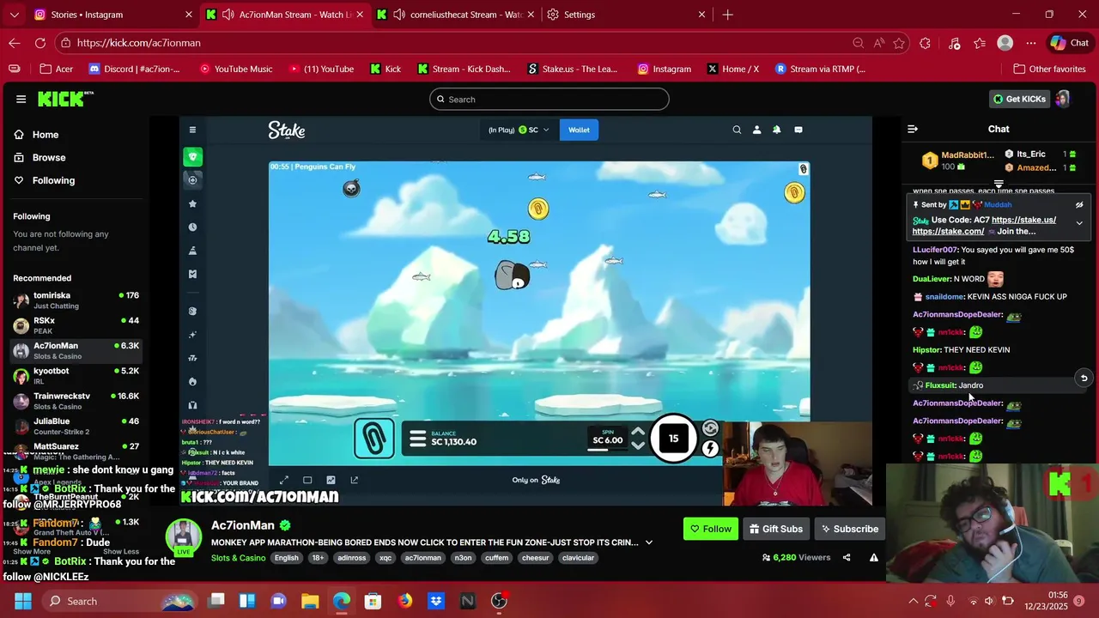Subscribe to Ac7ionMan
The image size is (1099, 618).
click(849, 529)
